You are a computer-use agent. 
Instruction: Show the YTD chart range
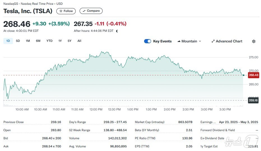(49, 41)
